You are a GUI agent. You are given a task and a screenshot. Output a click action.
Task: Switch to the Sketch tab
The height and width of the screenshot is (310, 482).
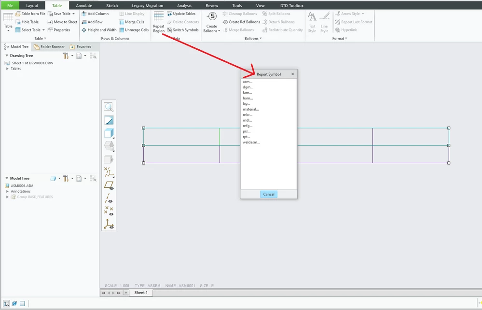tap(112, 5)
